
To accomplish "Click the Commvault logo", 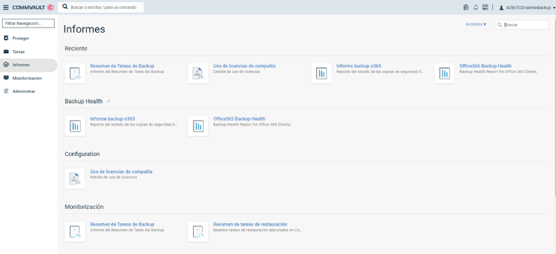I will pos(33,8).
